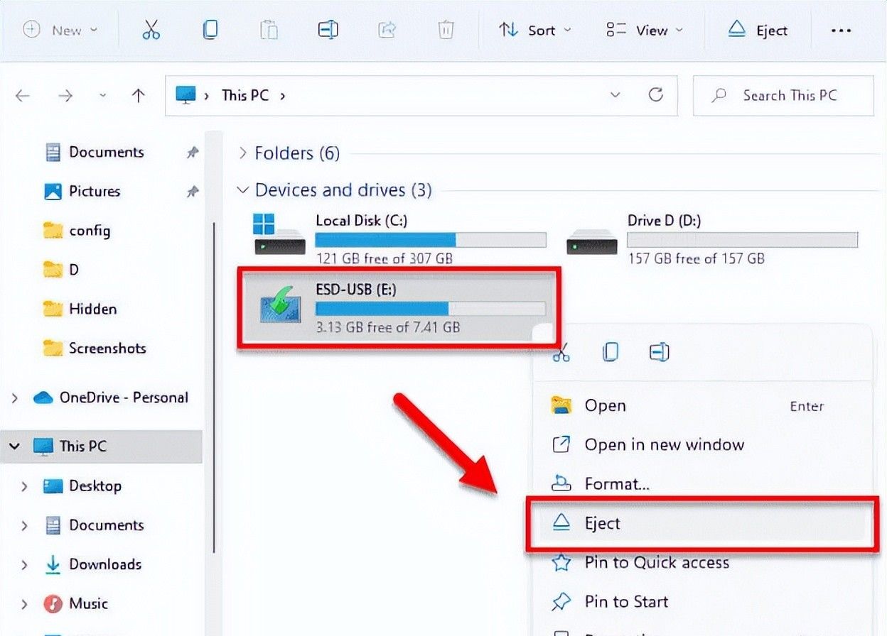Choose Format... in context menu
887x636 pixels.
pos(701,484)
